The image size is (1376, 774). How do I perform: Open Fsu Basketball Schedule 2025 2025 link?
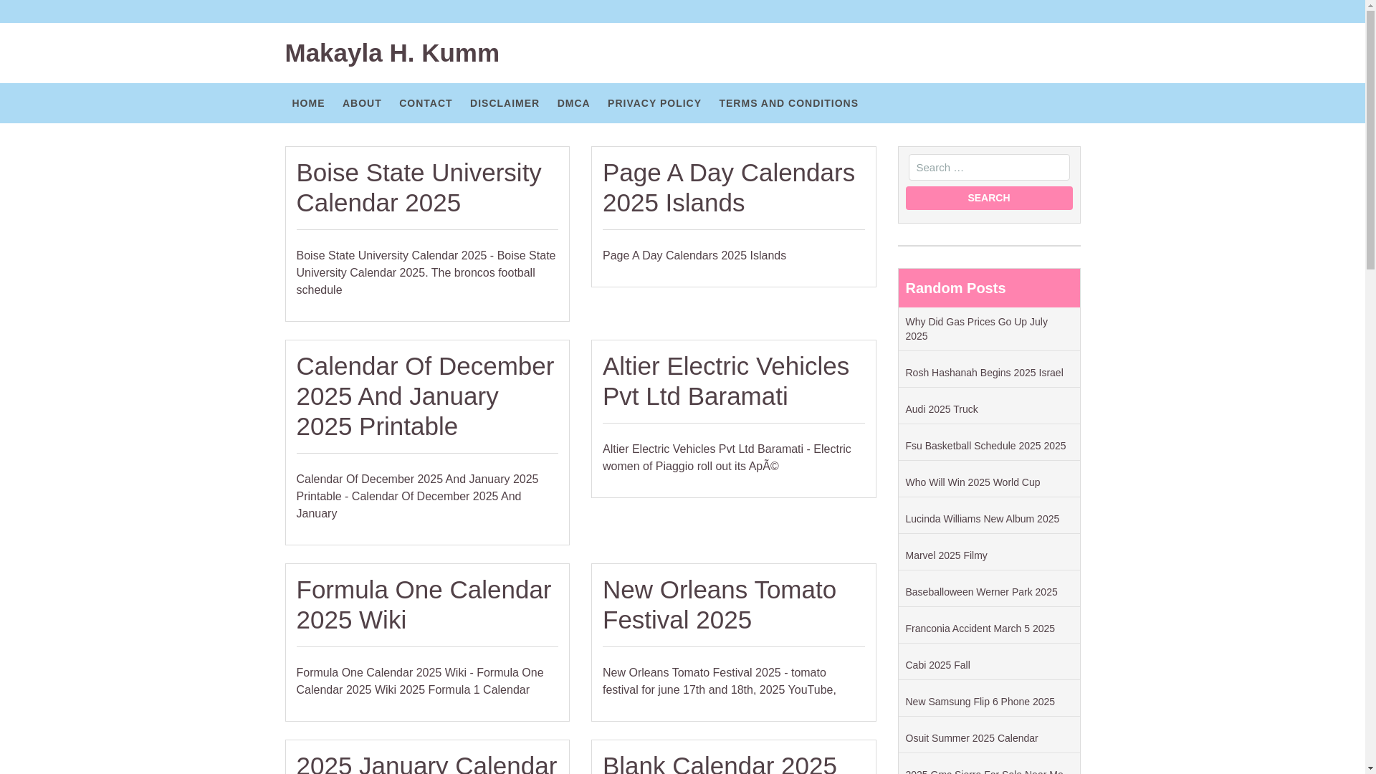point(985,446)
